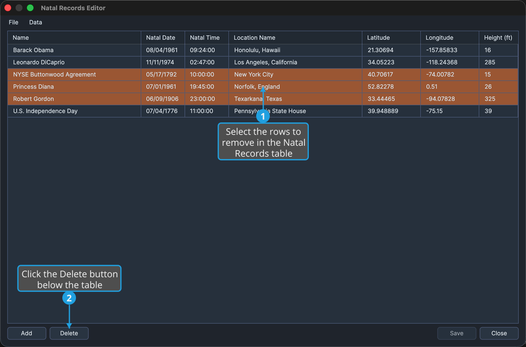Click the -94.07828 longitude cell
The image size is (526, 347).
point(450,98)
